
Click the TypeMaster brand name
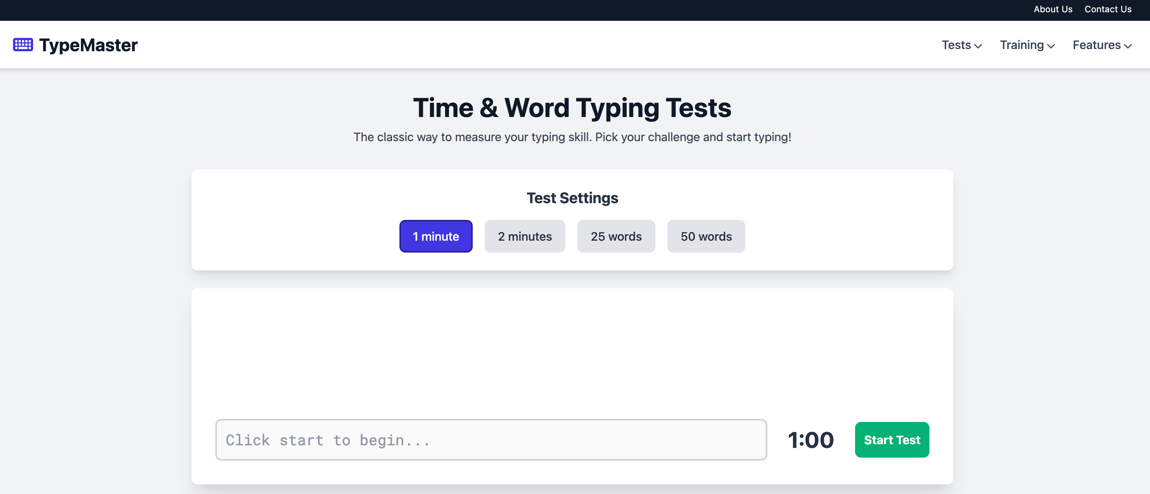coord(88,45)
